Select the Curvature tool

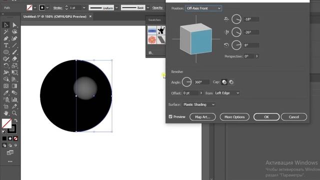(x=14, y=38)
